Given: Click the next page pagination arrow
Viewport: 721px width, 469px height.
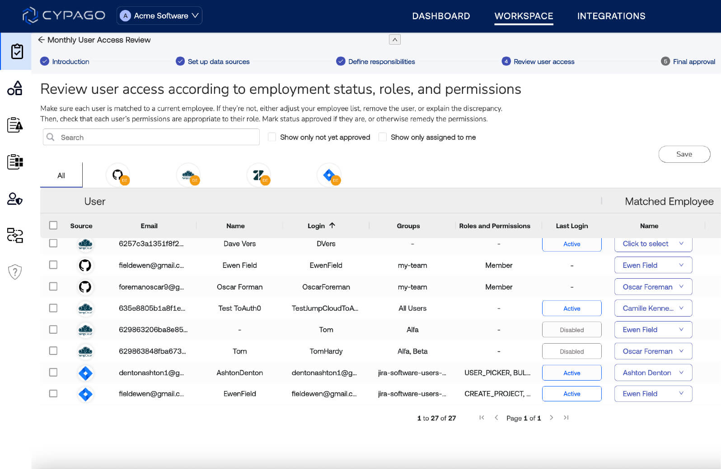Looking at the screenshot, I should click(551, 418).
